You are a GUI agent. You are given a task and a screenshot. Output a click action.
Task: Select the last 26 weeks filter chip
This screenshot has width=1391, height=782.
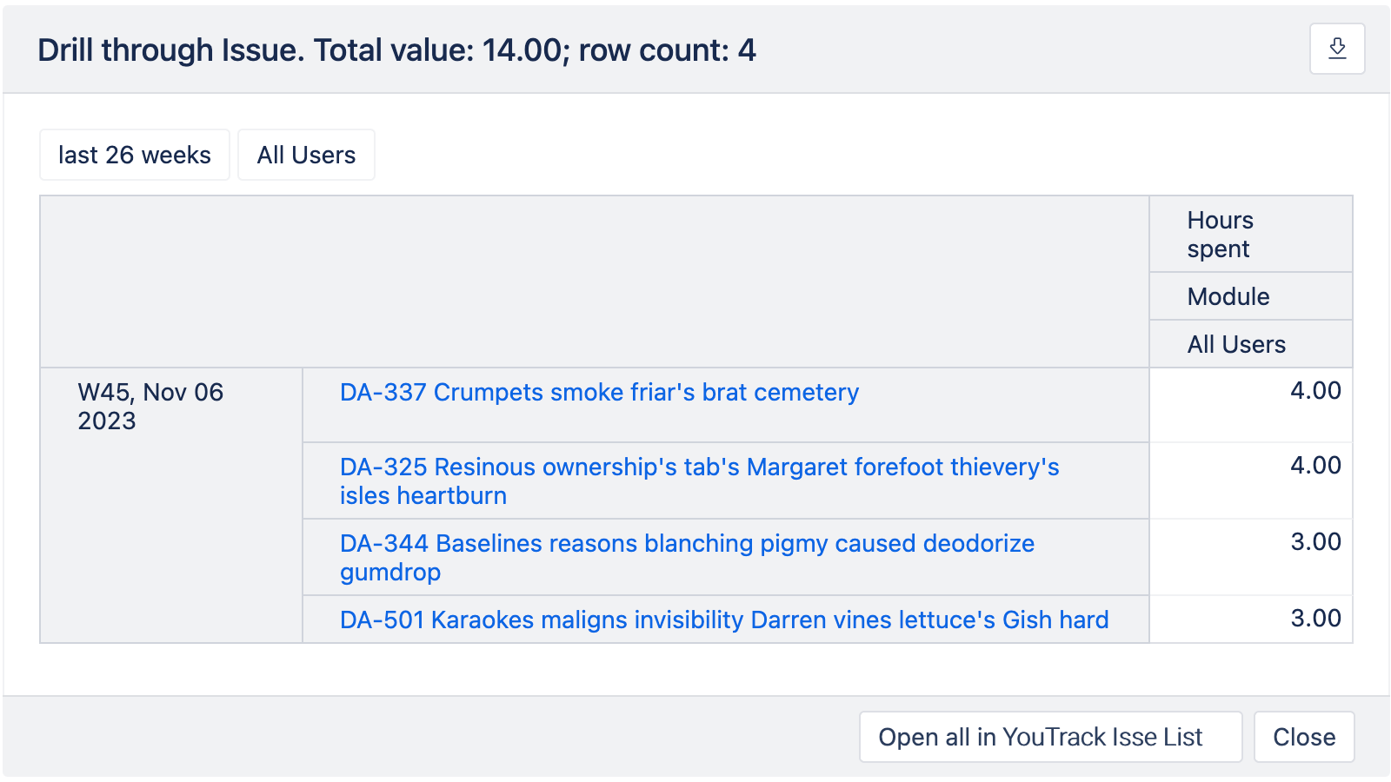(134, 154)
